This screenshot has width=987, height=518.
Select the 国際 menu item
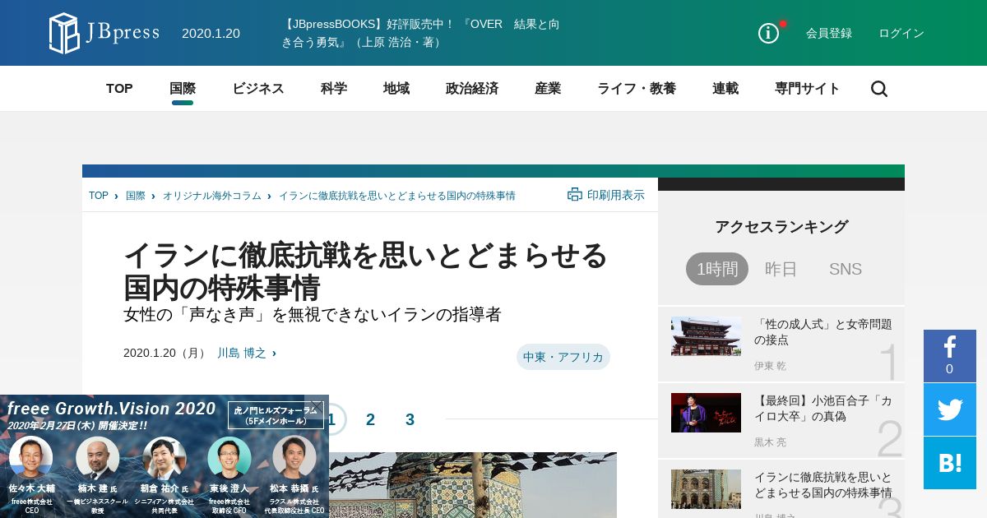pyautogui.click(x=183, y=89)
